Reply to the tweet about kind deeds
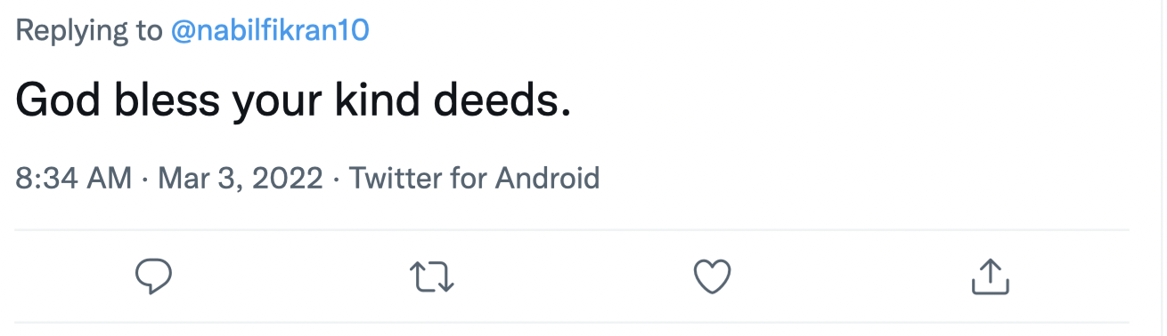Image resolution: width=1167 pixels, height=336 pixels. 153,277
